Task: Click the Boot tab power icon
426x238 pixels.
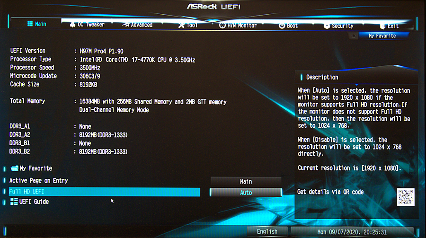Action: (282, 26)
